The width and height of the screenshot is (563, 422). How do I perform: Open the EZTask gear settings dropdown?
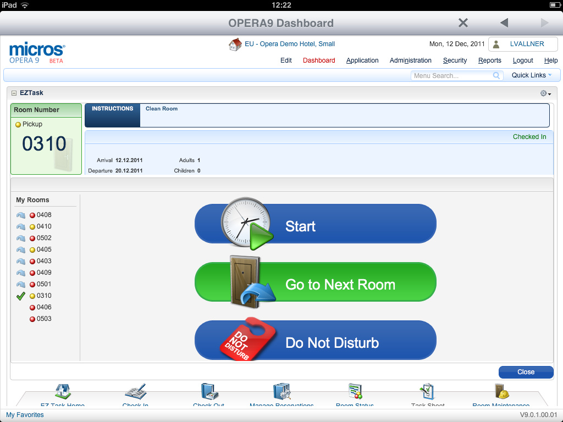coord(545,93)
